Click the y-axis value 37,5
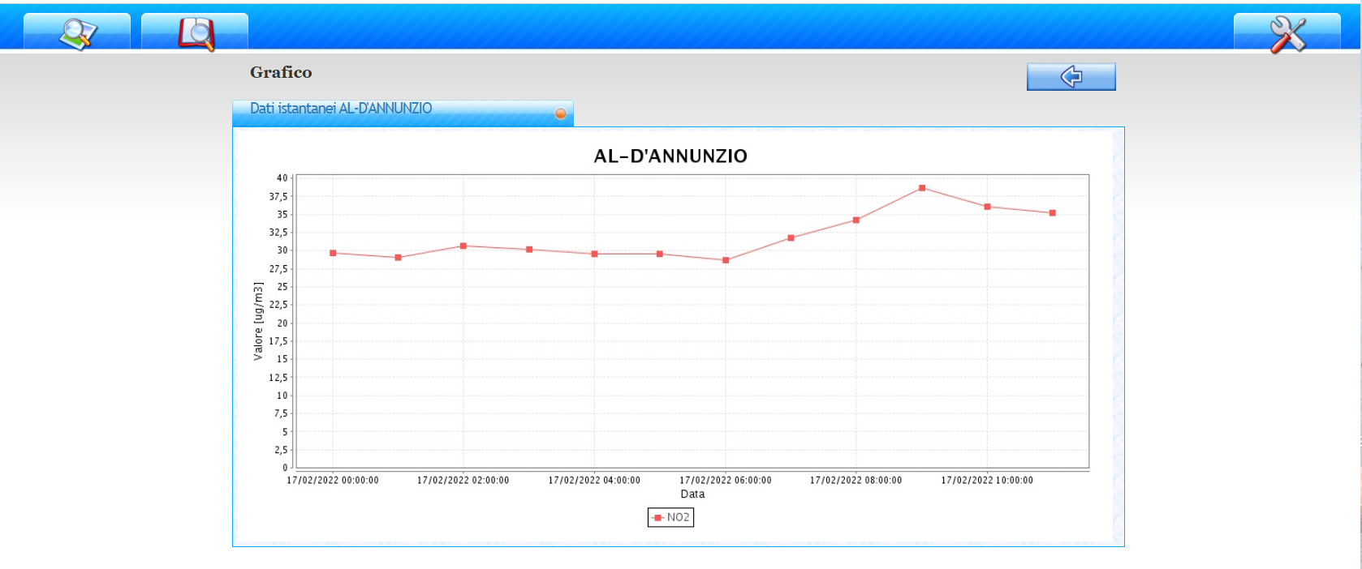Screen dimensions: 1362x569 278,197
